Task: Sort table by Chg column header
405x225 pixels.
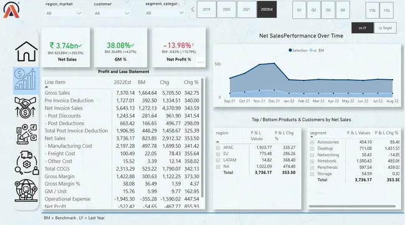Action: (x=164, y=82)
